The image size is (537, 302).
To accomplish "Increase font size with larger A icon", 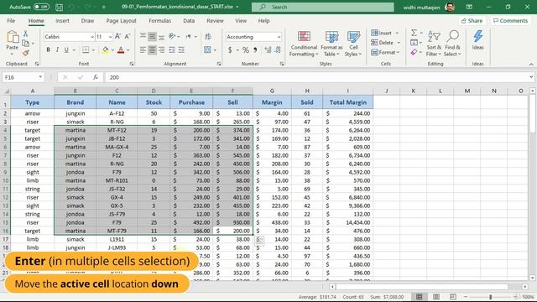I will point(117,36).
